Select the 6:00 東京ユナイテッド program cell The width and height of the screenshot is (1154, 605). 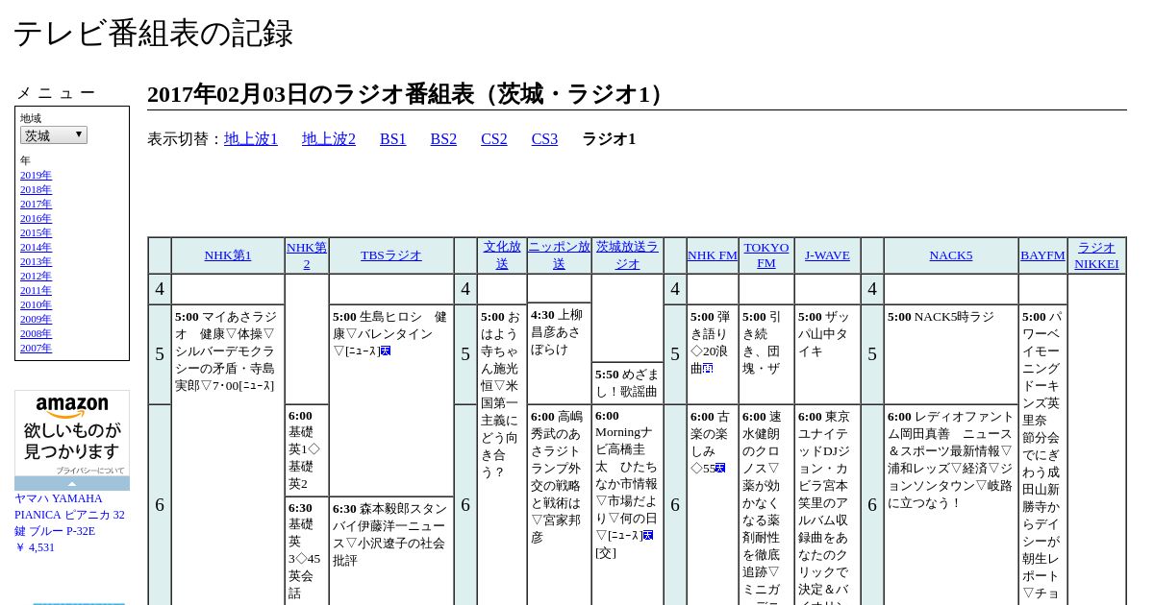point(827,505)
